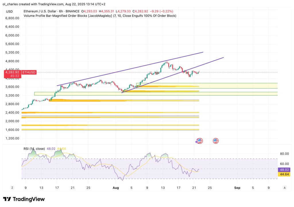Select the RSI (14, close) indicator legend entry
294x207 pixels.
tap(34, 148)
